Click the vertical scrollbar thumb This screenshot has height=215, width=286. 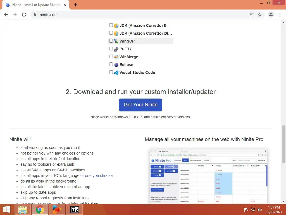tap(283, 144)
